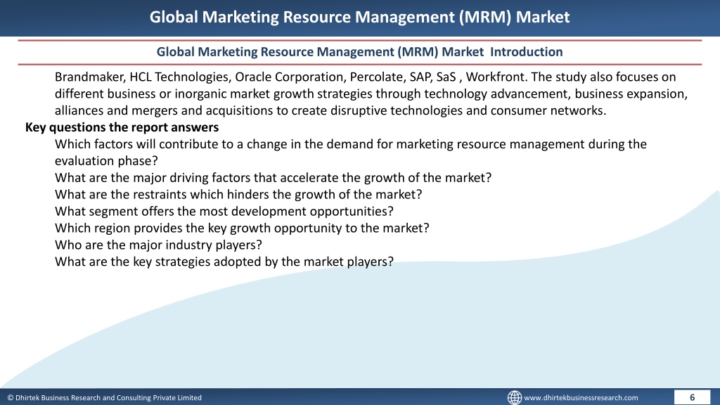The image size is (720, 405).
Task: Select the question about major driving factors
Action: [273, 178]
